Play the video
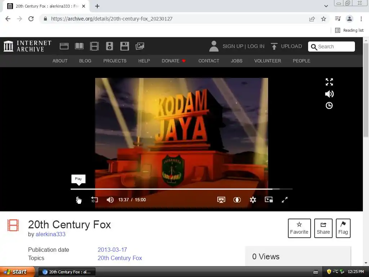369x277 pixels. (78, 200)
